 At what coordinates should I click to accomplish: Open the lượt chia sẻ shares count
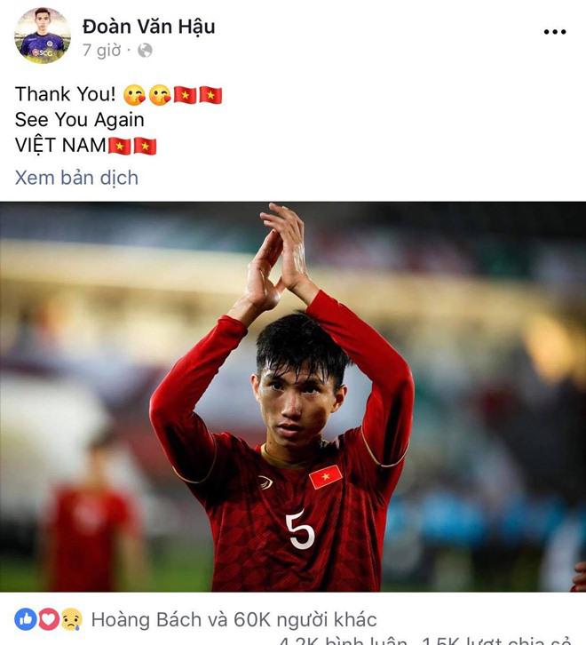tap(496, 641)
